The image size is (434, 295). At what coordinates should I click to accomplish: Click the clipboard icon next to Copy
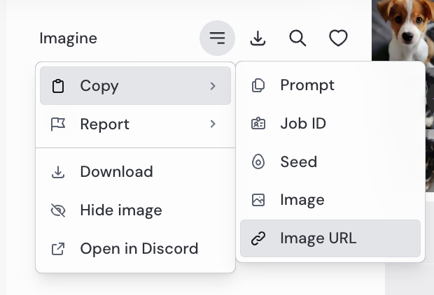click(x=58, y=86)
